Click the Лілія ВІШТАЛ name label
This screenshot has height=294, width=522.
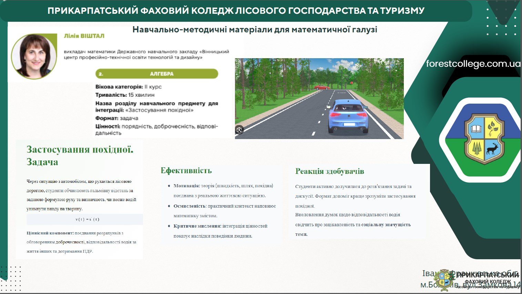point(84,36)
